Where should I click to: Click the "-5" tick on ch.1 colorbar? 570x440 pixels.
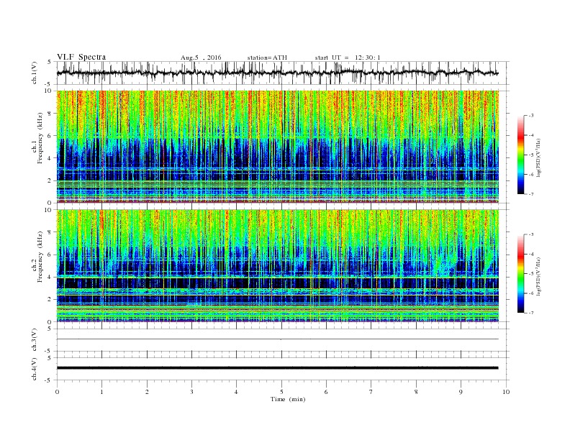(531, 155)
